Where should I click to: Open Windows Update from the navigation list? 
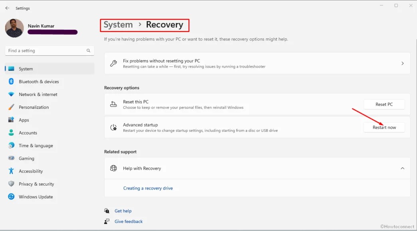[36, 196]
